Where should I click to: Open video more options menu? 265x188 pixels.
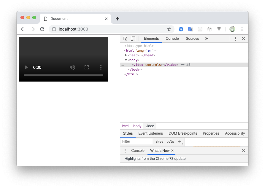pos(101,67)
